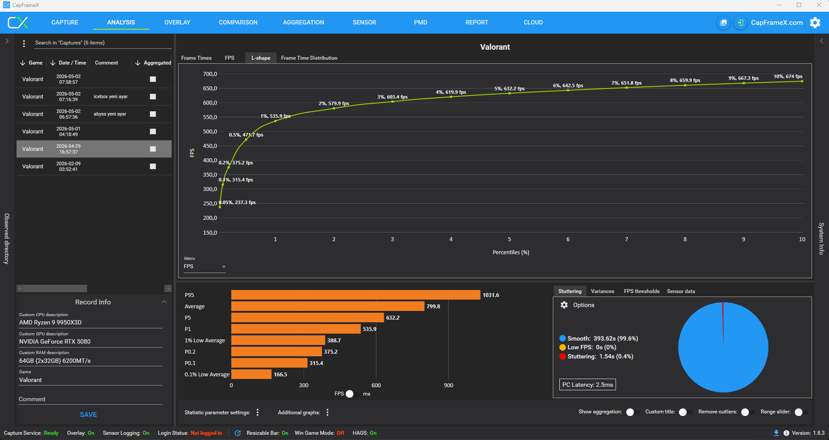
Task: Open the Additional graphs three-dot menu
Action: [327, 413]
